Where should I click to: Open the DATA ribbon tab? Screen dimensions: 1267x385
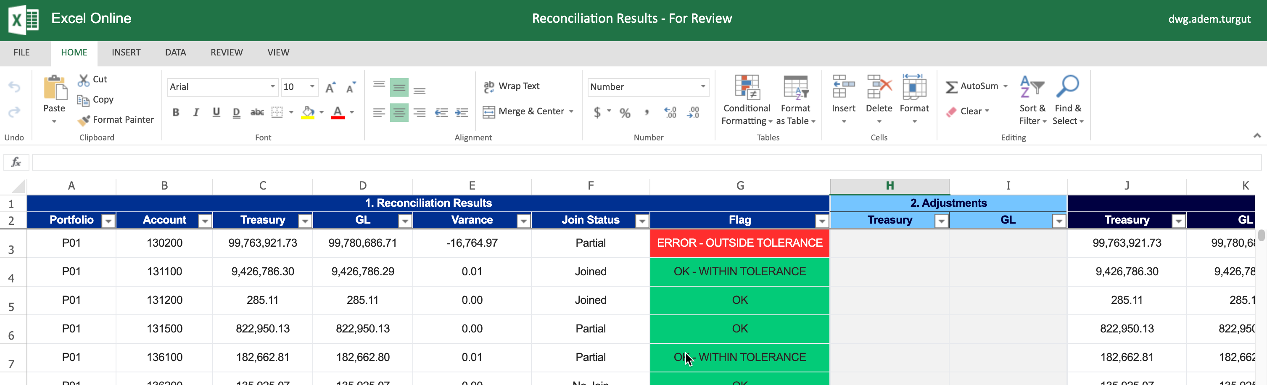click(x=175, y=53)
